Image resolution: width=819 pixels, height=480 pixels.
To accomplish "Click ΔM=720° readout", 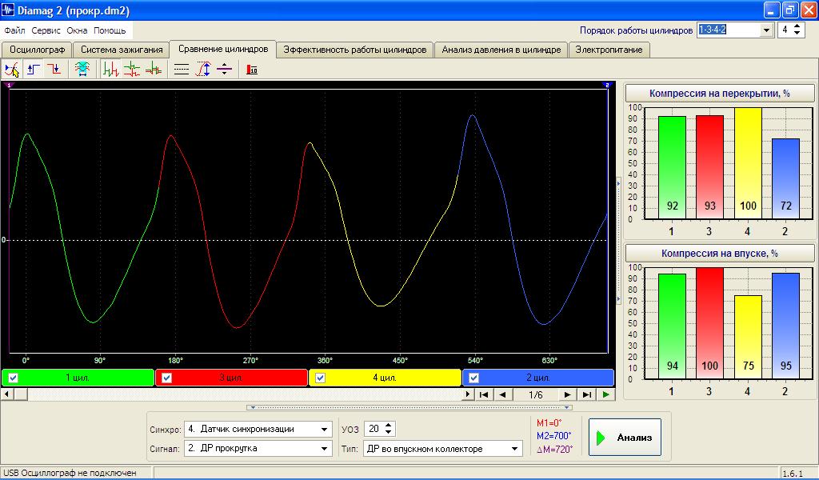I will click(x=555, y=449).
